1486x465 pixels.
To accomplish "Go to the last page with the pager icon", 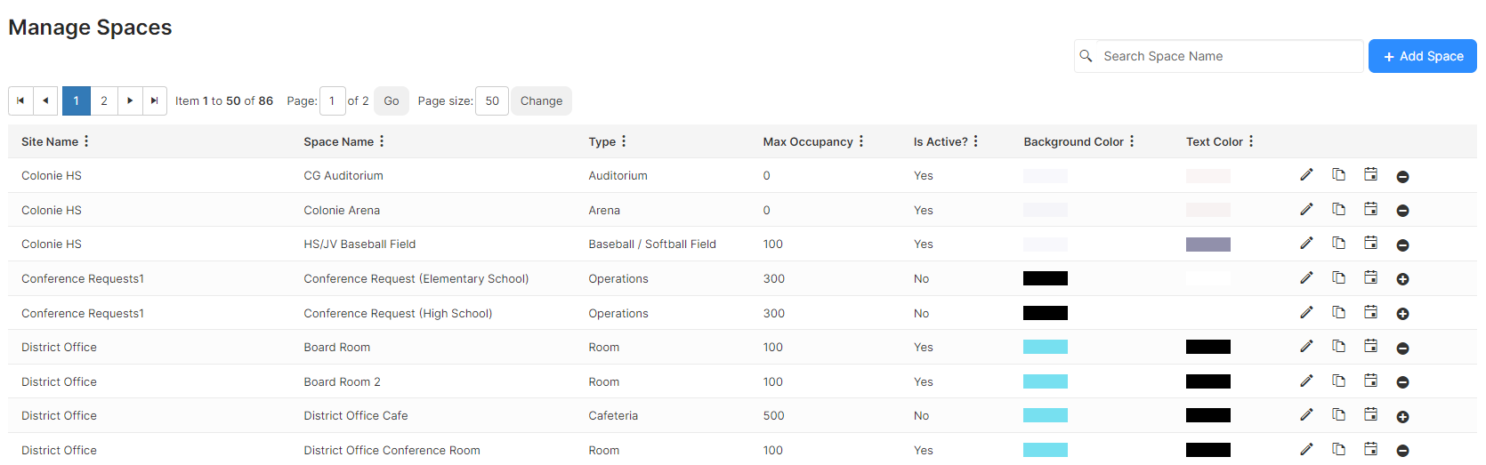I will click(155, 100).
